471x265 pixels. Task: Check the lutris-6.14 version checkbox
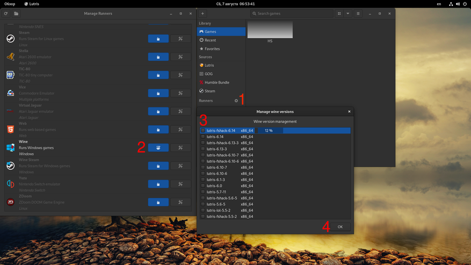coord(203,137)
